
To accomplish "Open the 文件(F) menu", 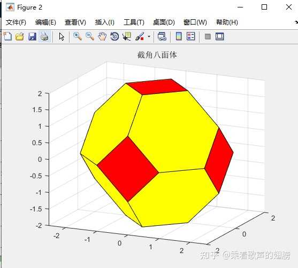I will (16, 22).
